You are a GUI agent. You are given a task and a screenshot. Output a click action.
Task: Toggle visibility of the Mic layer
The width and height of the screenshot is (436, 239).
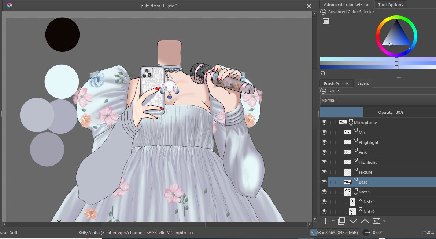tap(324, 132)
